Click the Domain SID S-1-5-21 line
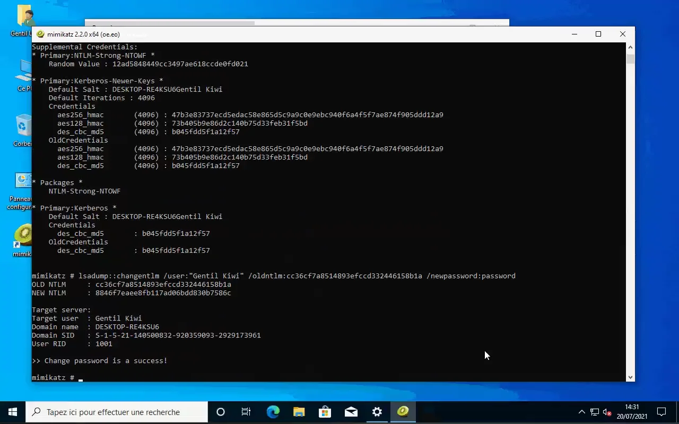Viewport: 679px width, 424px height. click(146, 335)
